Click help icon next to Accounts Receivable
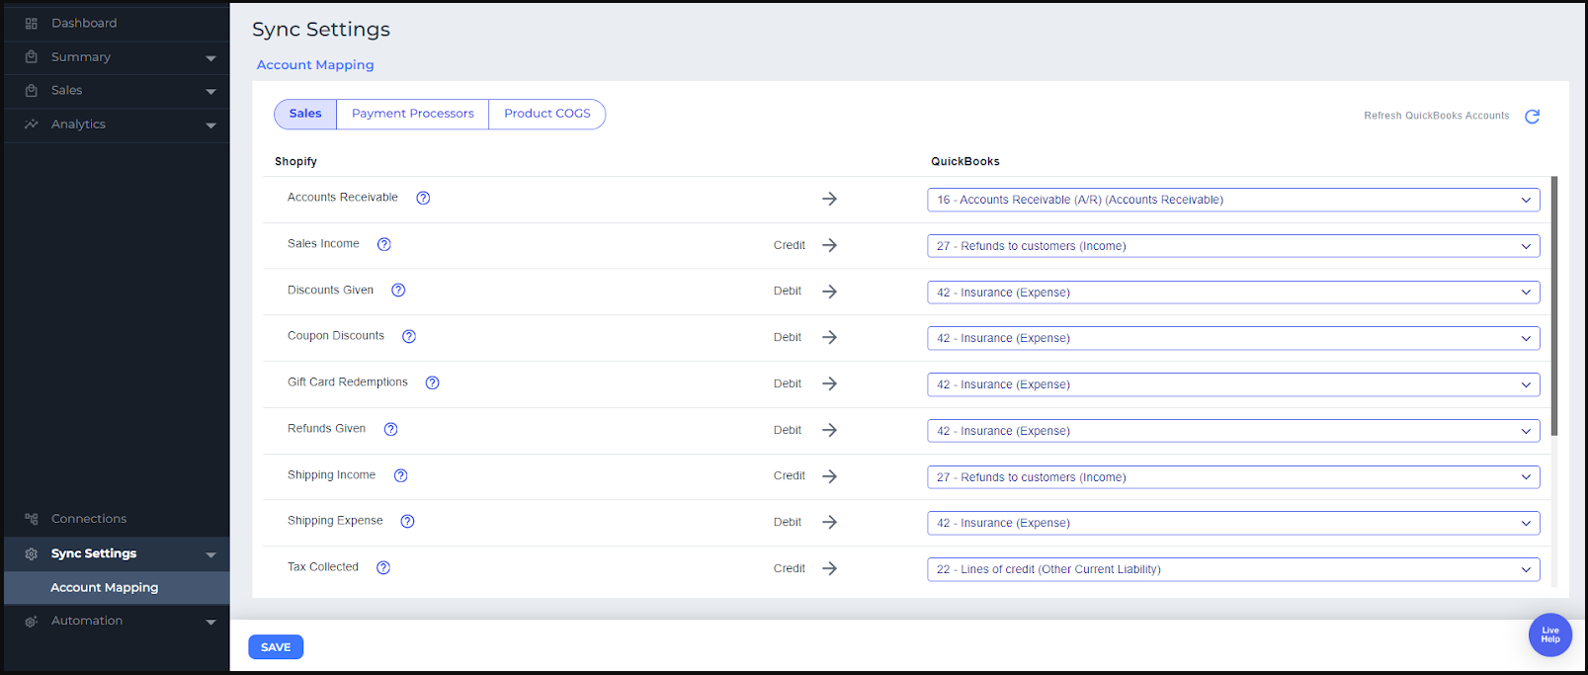 [423, 198]
